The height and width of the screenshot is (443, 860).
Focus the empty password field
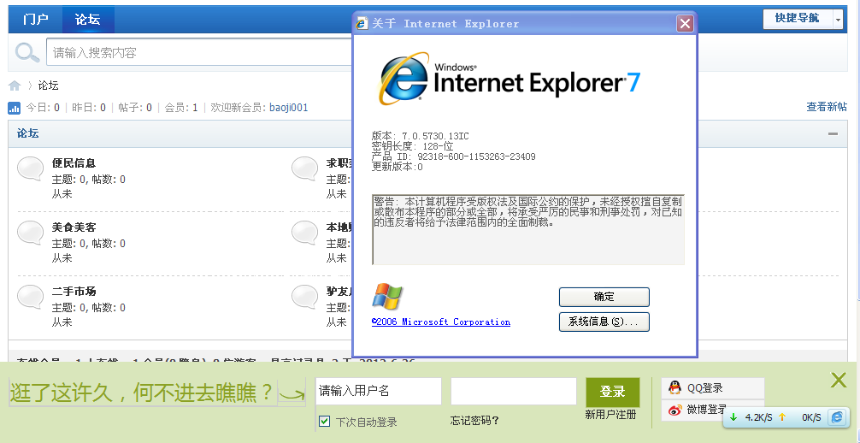point(514,392)
